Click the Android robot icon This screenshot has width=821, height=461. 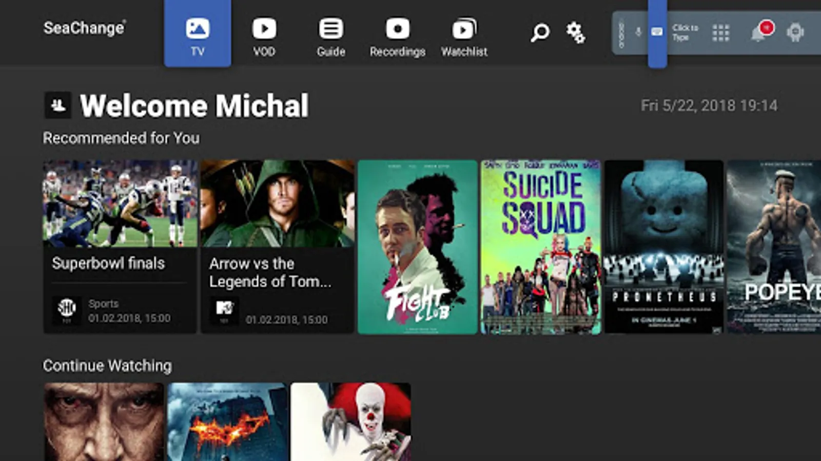pos(795,32)
